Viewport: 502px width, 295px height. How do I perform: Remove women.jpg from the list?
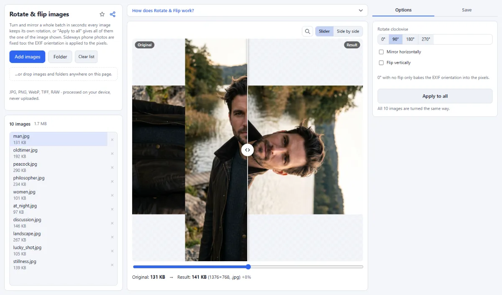[x=112, y=195]
